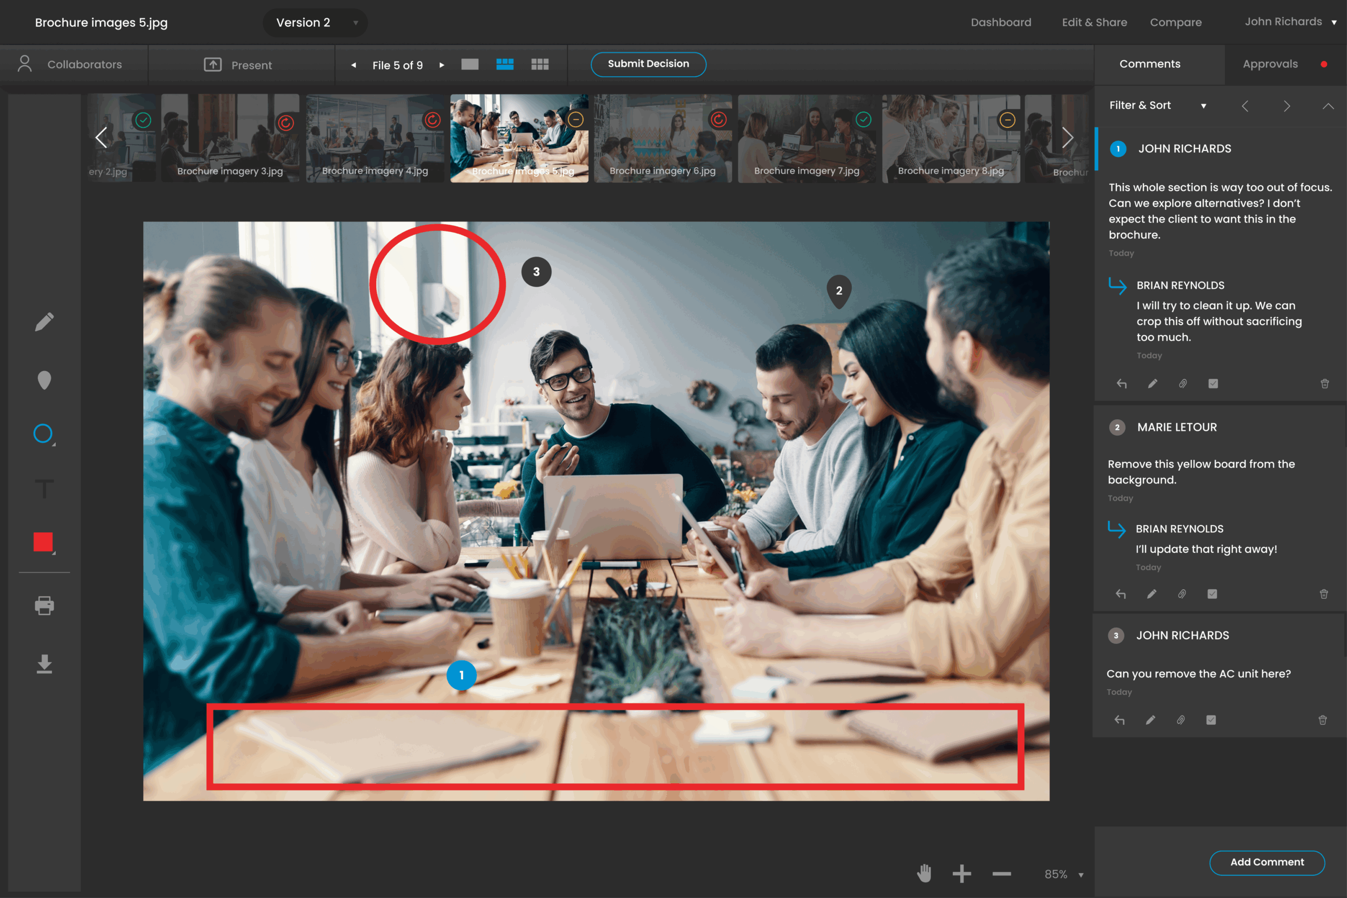Open the 85% zoom level dropdown
1347x898 pixels.
(x=1063, y=874)
